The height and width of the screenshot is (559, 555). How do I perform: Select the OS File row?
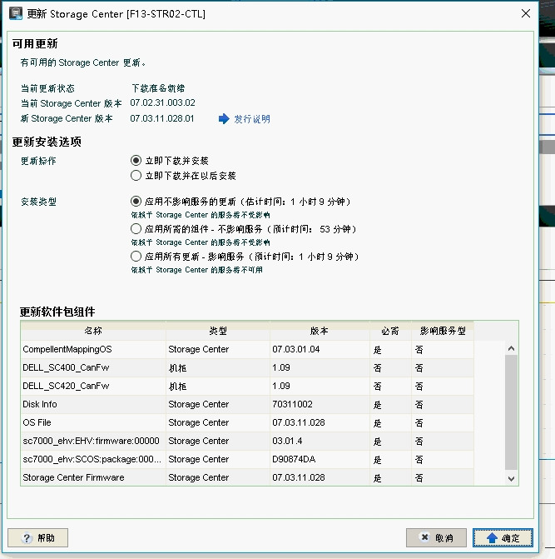point(247,422)
